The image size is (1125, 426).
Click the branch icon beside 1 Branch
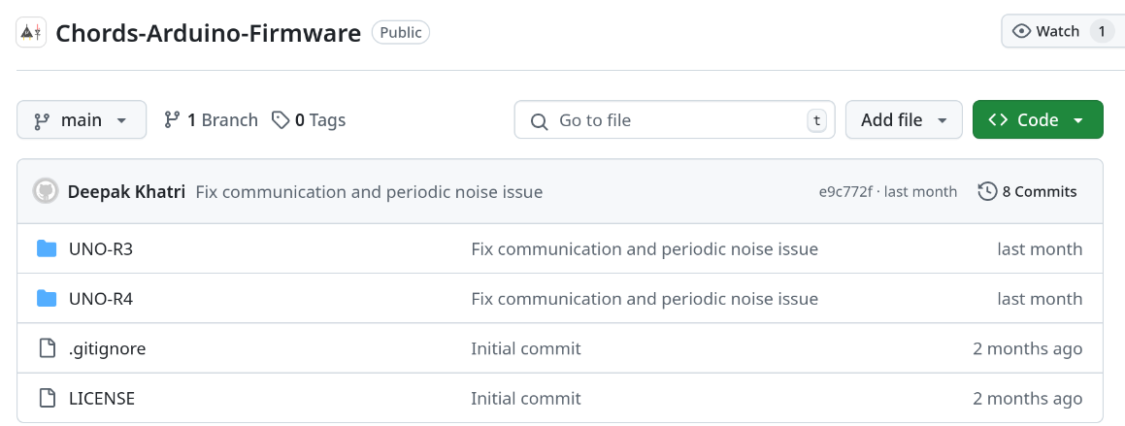pyautogui.click(x=173, y=120)
